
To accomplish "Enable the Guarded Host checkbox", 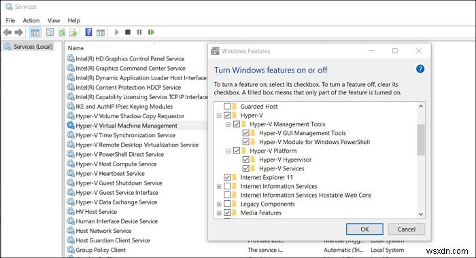I will point(227,107).
